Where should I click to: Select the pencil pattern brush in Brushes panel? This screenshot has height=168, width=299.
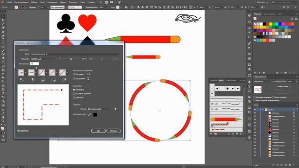pos(226,119)
